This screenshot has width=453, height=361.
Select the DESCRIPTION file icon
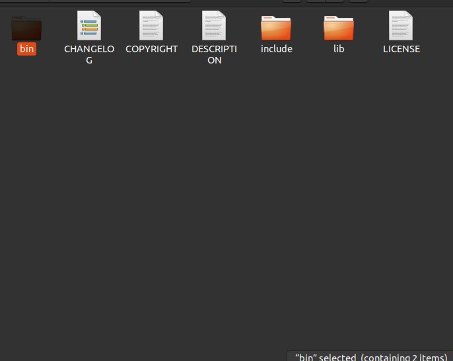pyautogui.click(x=214, y=25)
